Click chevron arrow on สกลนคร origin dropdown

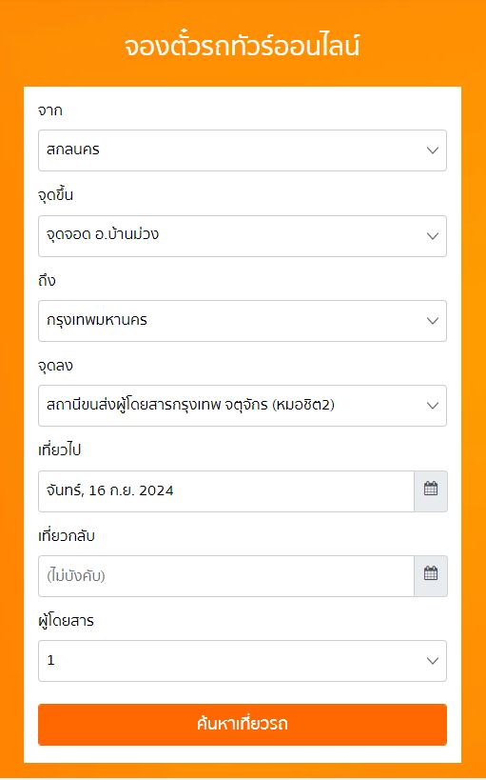[x=433, y=150]
